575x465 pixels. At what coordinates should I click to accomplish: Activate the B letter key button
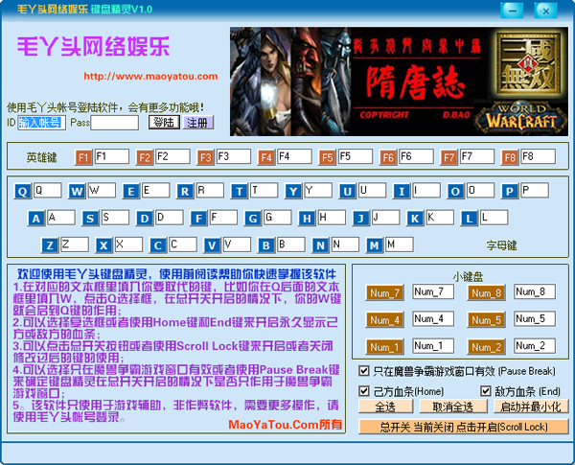266,245
